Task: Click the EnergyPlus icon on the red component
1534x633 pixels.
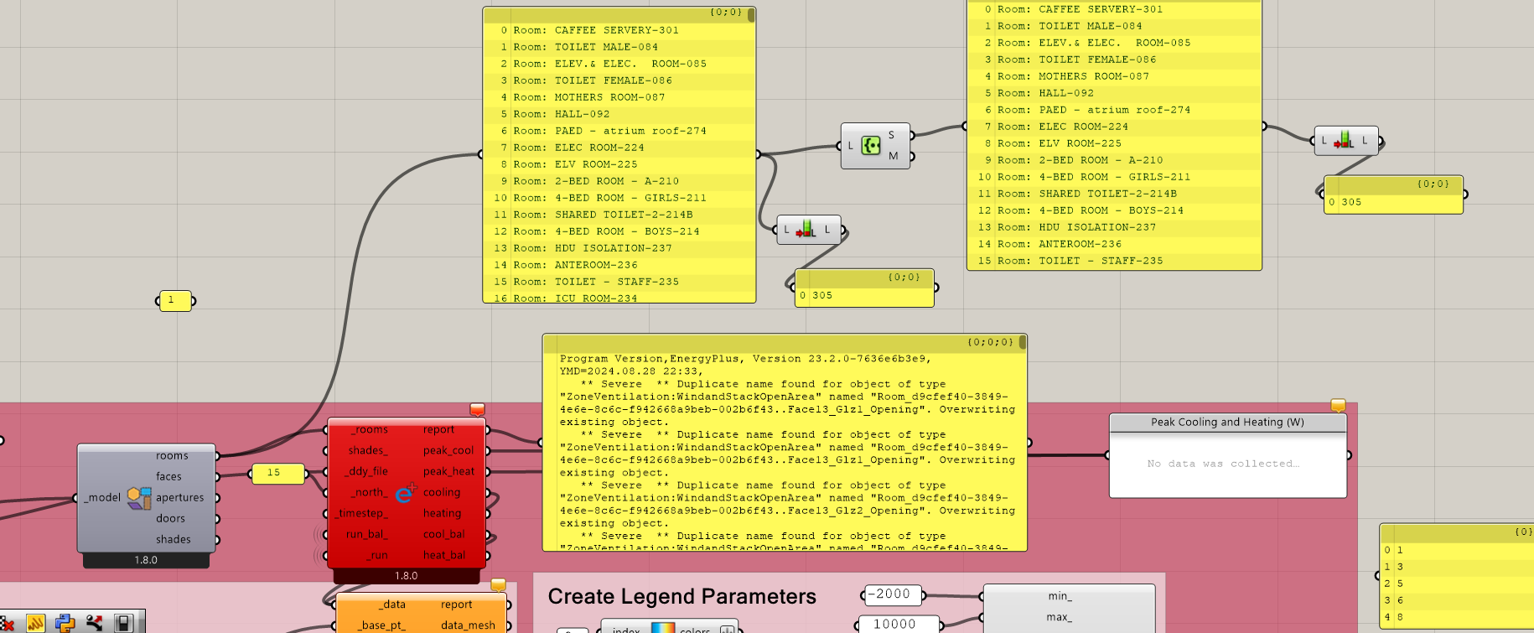Action: 406,493
